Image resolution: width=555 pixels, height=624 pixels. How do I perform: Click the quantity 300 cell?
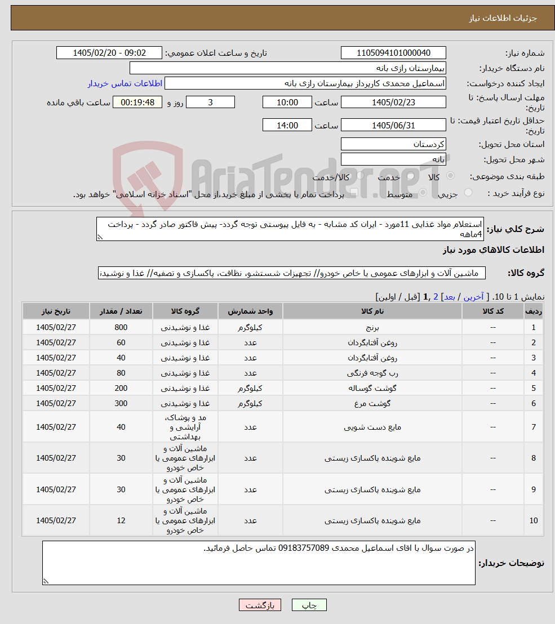tap(121, 404)
